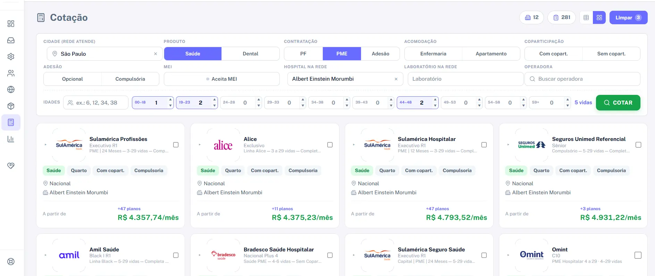Expand the Alice card arrow
Screen dimensions: 655x276
click(200, 145)
